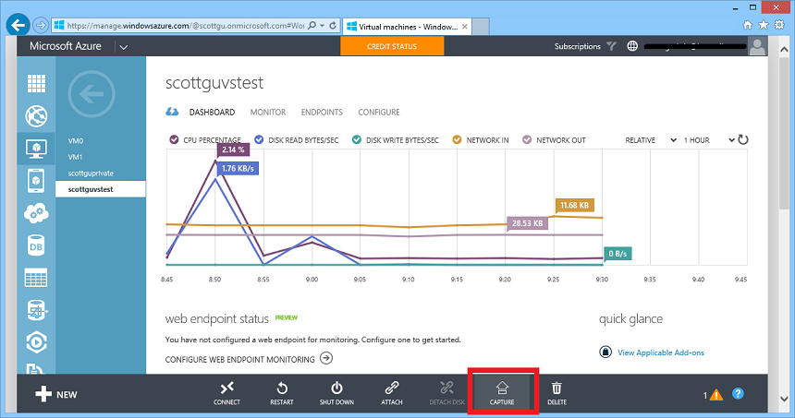Click the Detach Disk icon
Image resolution: width=795 pixels, height=418 pixels.
click(x=446, y=388)
